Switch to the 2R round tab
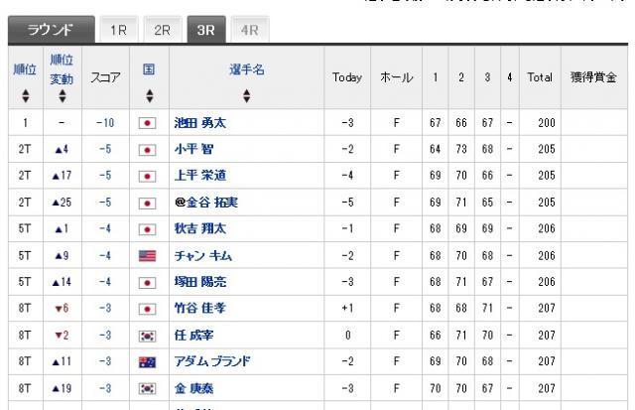Screen dimensions: 635x410 [x=162, y=30]
